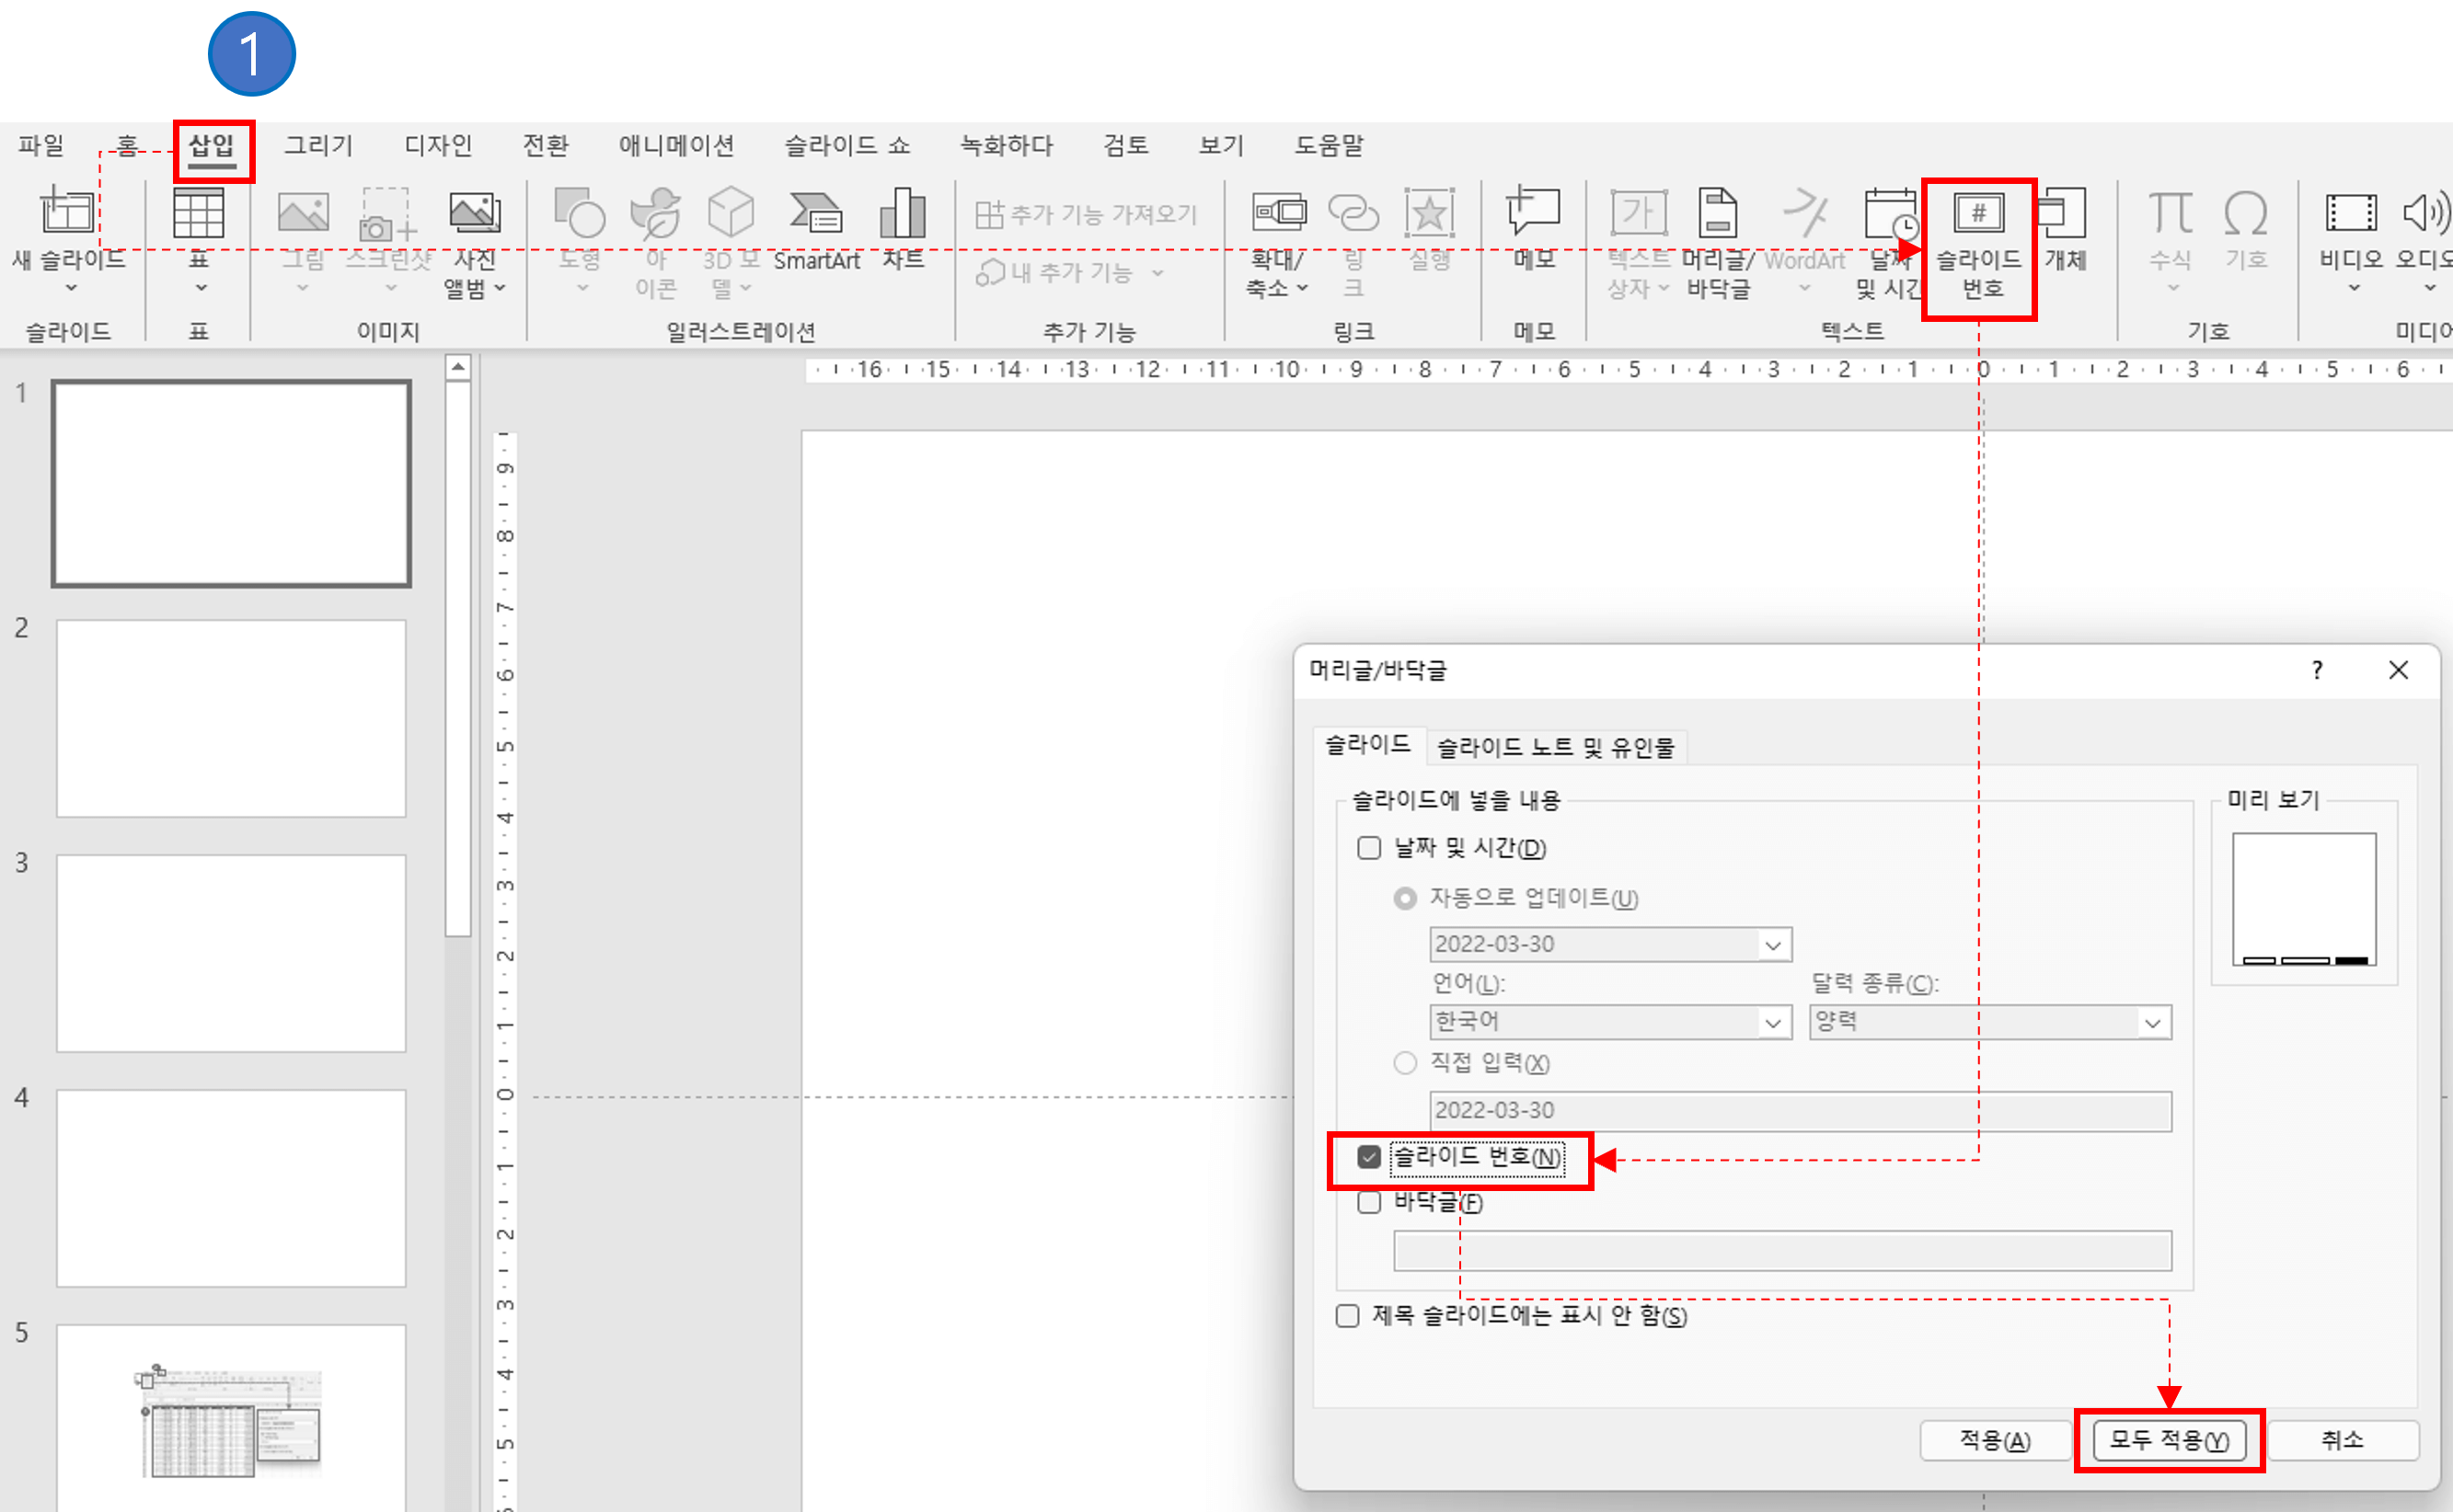
Task: Click the 모두 적용(Y) button
Action: click(x=2169, y=1440)
